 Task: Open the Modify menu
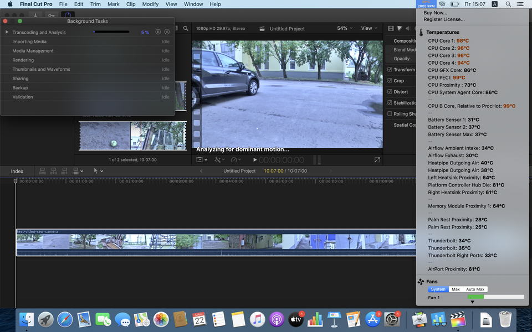tap(150, 4)
